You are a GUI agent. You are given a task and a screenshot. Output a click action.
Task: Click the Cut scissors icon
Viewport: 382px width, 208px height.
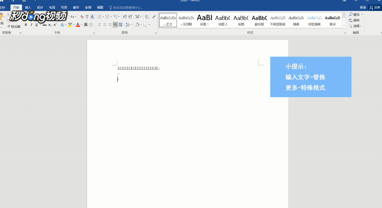tap(8, 15)
